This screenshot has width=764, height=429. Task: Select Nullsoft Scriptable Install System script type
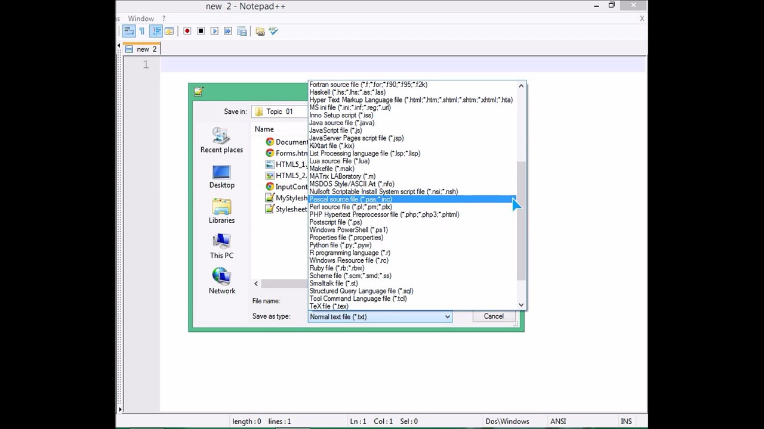[412, 192]
